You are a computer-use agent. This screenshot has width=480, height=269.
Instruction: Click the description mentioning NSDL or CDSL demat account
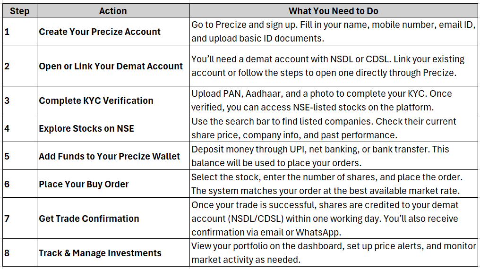(333, 66)
